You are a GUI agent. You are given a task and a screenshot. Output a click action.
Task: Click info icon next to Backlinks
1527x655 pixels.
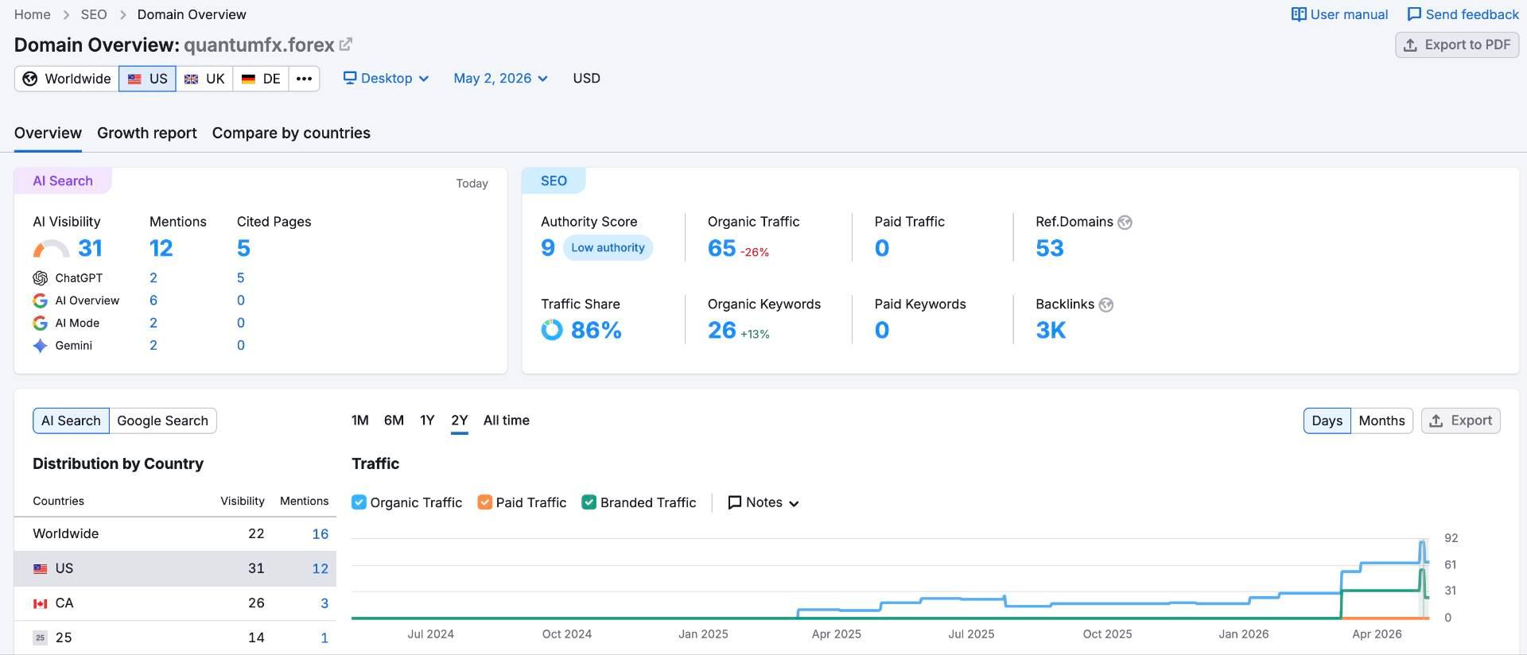1105,304
